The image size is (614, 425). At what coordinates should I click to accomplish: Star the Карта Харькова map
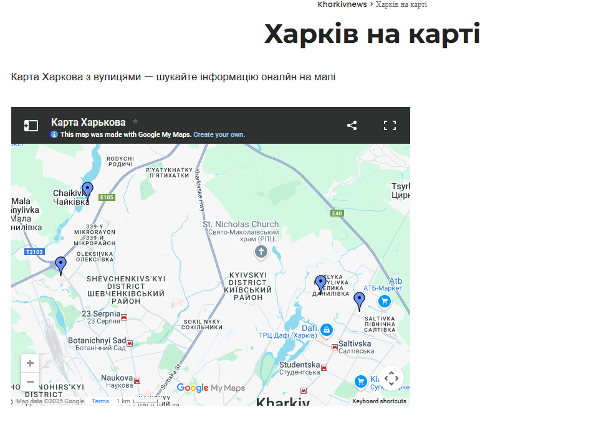click(x=135, y=121)
